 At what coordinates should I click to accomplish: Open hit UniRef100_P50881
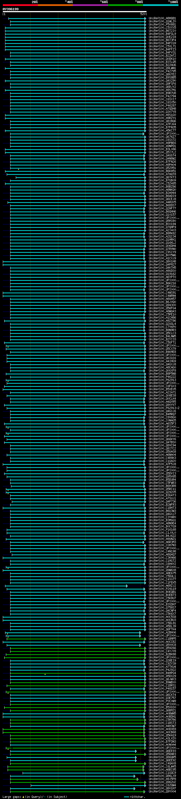(162, 24)
